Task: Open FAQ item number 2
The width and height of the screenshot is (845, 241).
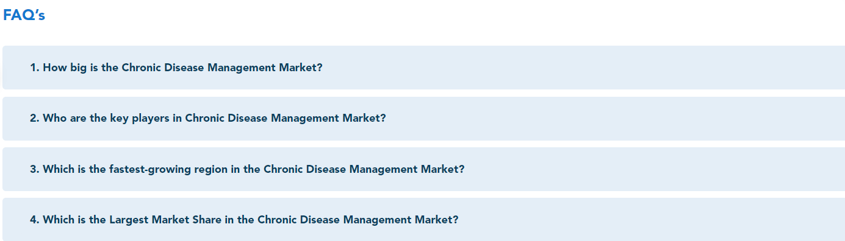Action: pos(423,119)
